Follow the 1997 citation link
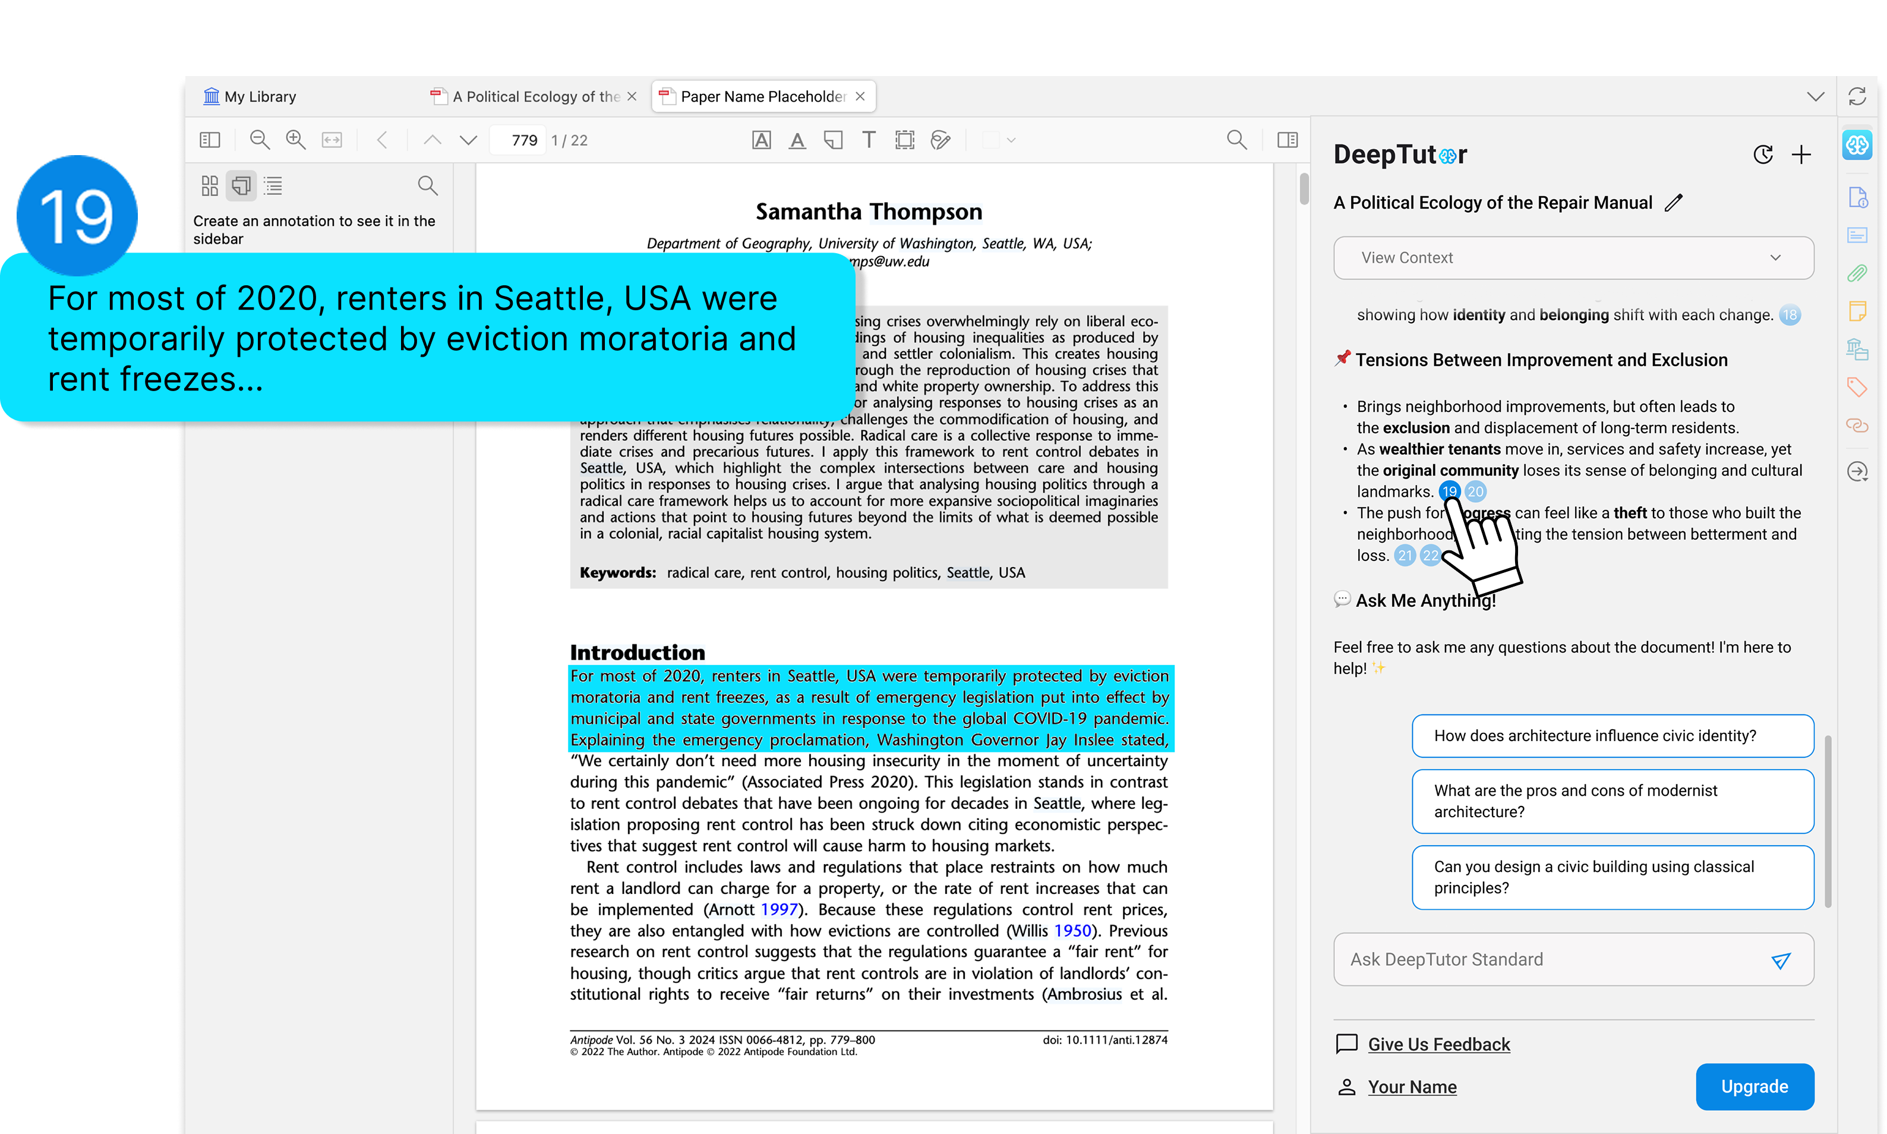Viewport: 1887px width, 1134px height. point(779,909)
